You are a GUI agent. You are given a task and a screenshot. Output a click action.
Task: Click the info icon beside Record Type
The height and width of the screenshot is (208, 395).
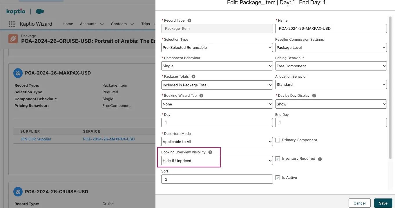point(189,21)
